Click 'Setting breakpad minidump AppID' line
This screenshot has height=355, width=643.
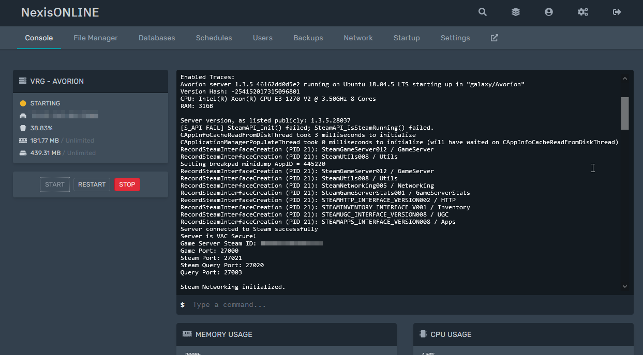[x=253, y=164]
